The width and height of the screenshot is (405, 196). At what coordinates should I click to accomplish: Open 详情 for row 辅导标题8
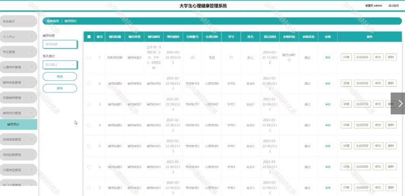(x=346, y=83)
